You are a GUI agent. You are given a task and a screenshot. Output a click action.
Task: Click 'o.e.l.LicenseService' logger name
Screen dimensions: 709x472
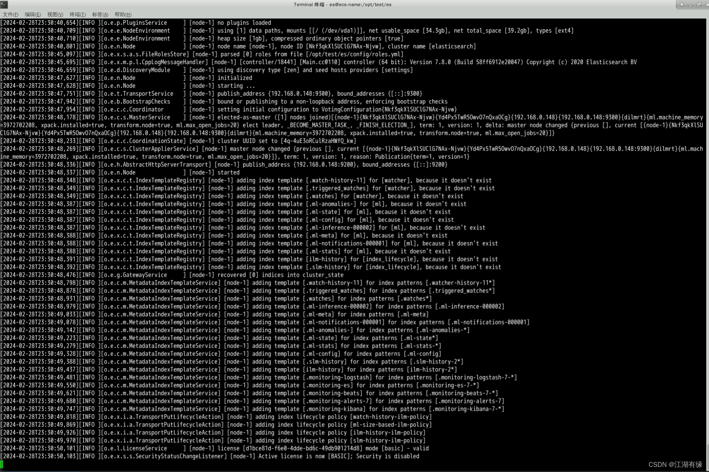click(x=135, y=449)
